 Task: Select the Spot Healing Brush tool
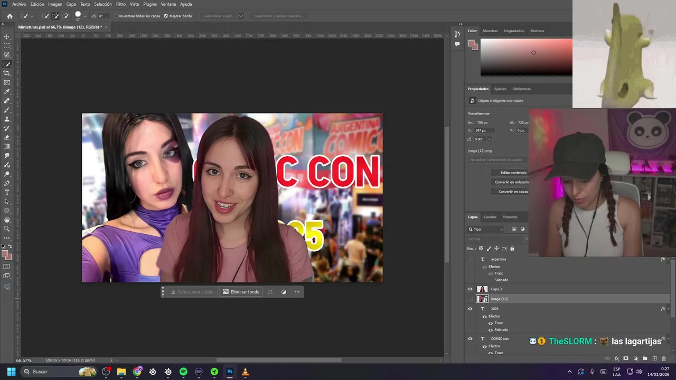tap(7, 100)
